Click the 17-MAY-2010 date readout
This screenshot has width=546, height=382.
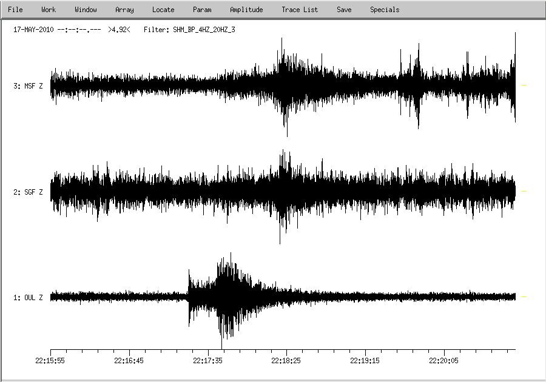click(34, 29)
